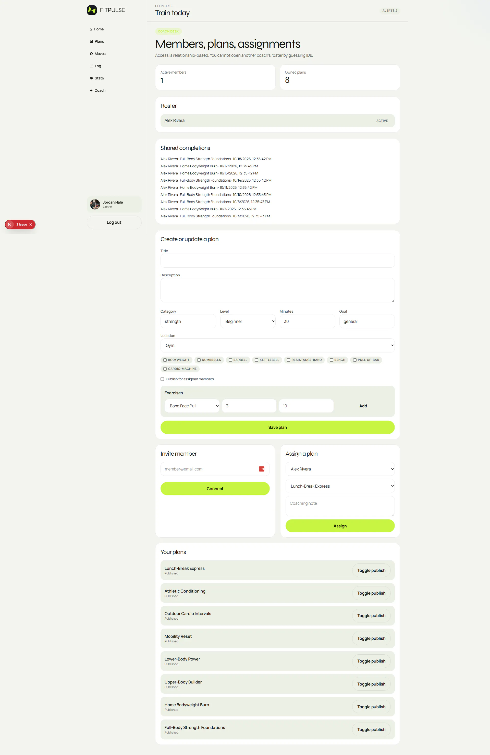Tick the Resistance-Band checkbox
490x755 pixels.
click(x=288, y=360)
